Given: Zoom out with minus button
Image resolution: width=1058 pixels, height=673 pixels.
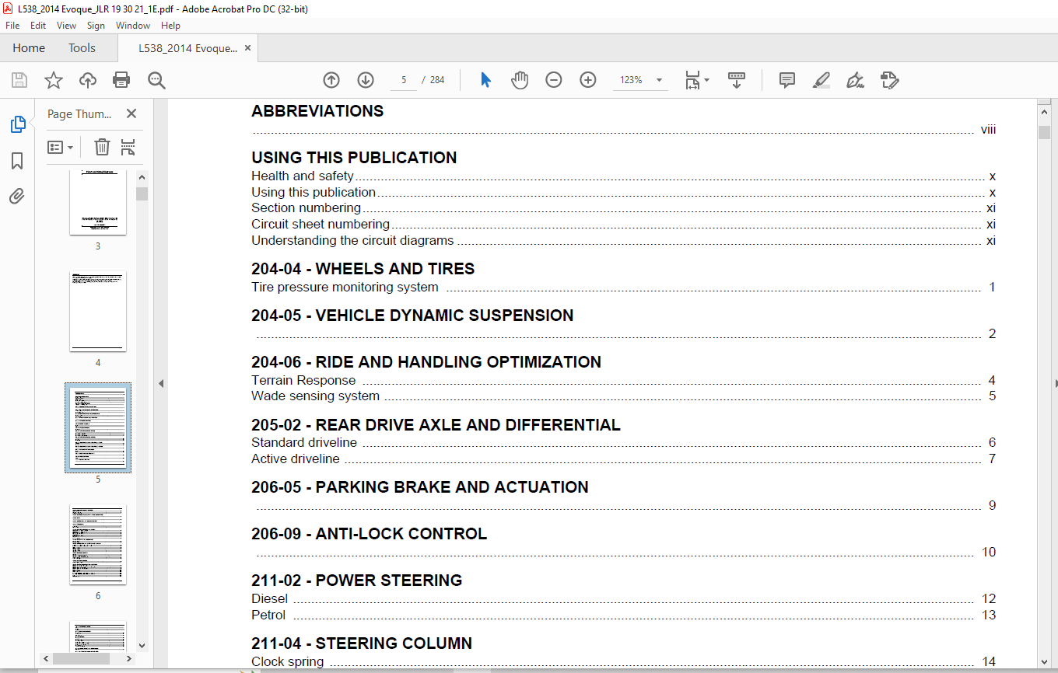Looking at the screenshot, I should [x=554, y=80].
